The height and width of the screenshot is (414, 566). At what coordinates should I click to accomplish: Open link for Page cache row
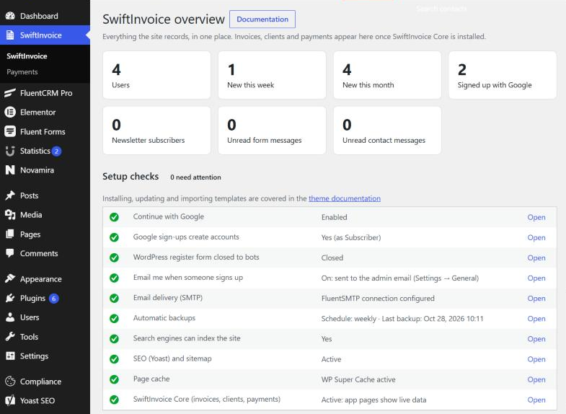pos(536,379)
